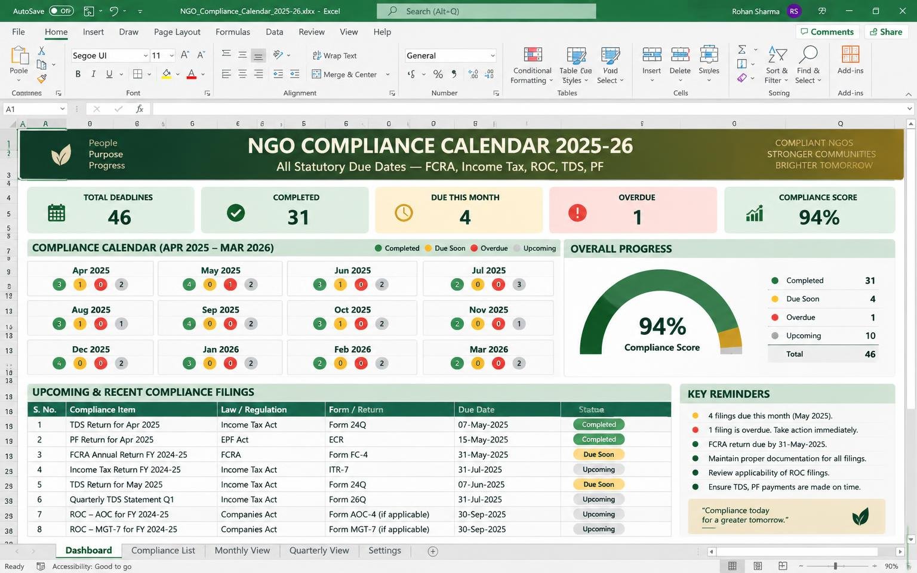The image size is (917, 573).
Task: Switch to Normal view in status bar
Action: click(733, 566)
